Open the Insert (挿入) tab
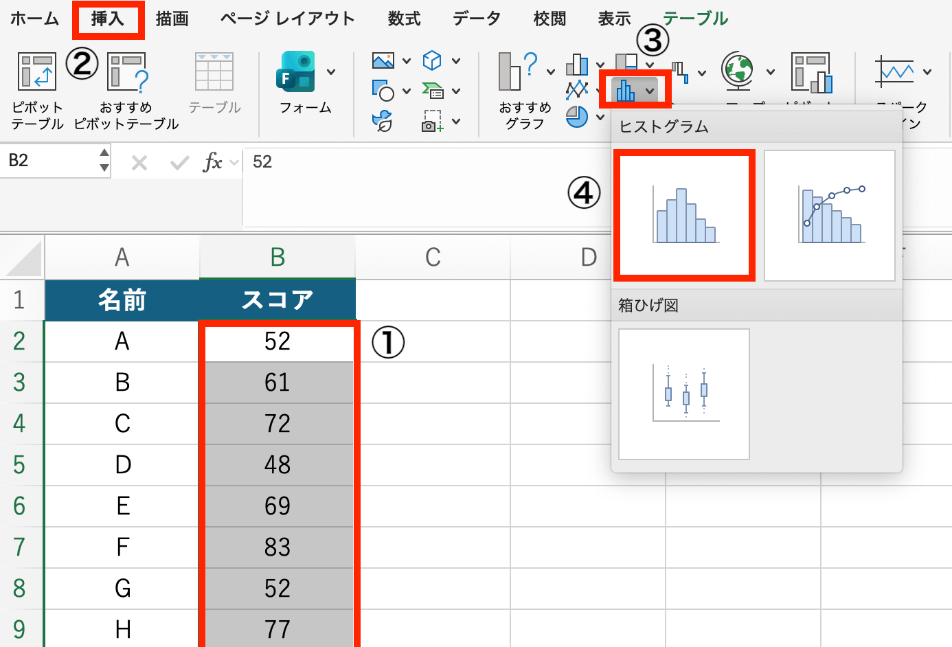The height and width of the screenshot is (647, 952). tap(108, 19)
